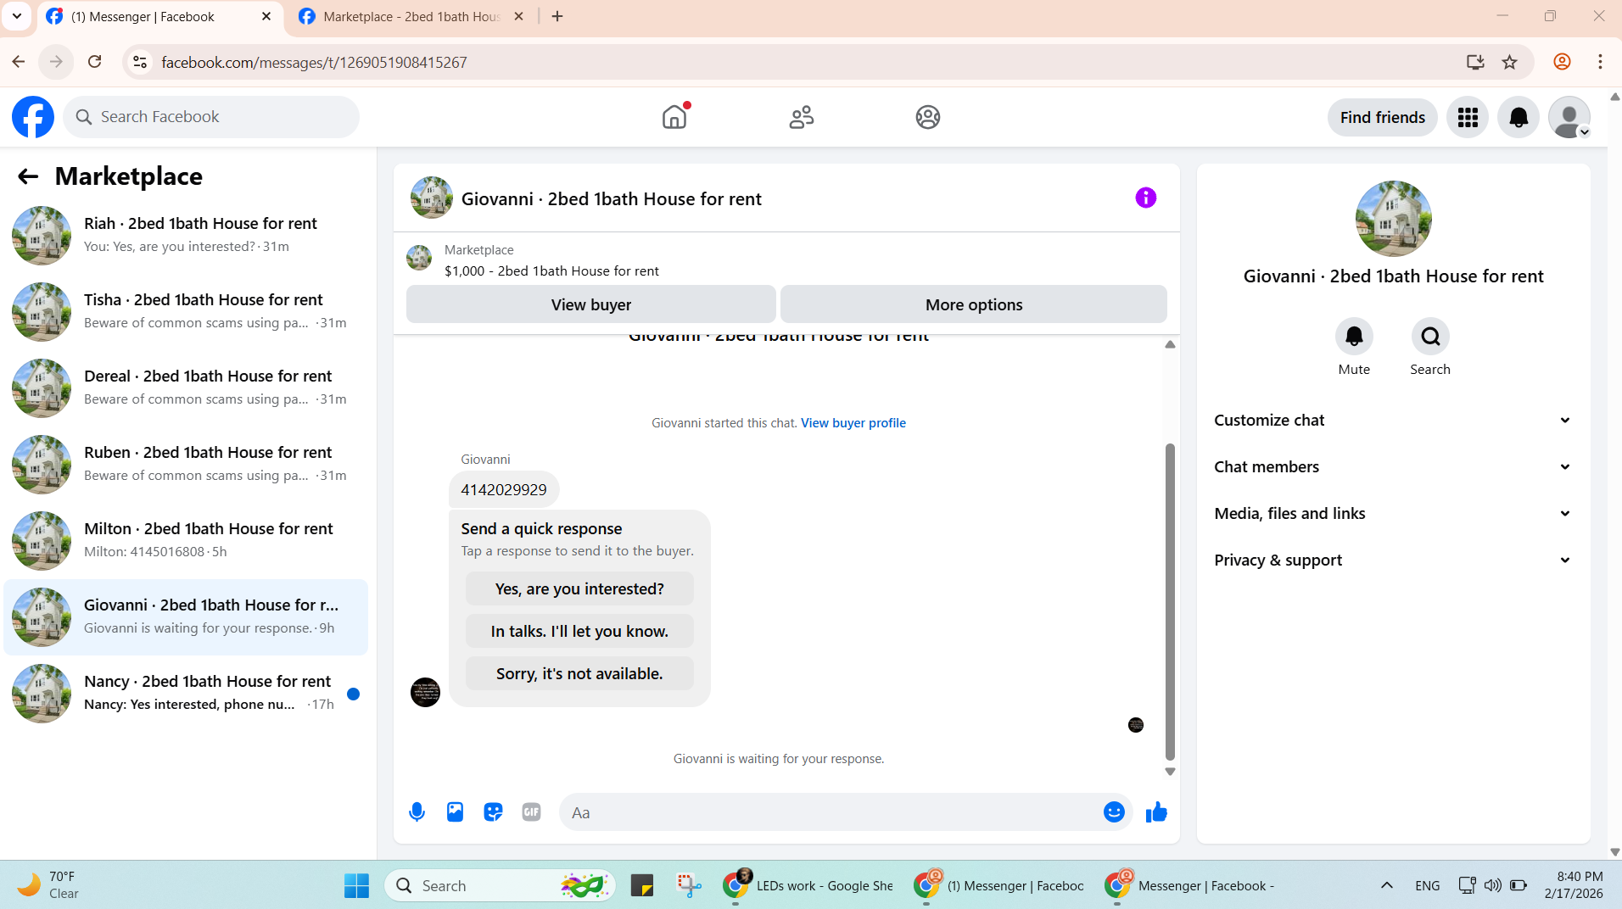Bookmark this page with the star icon
Viewport: 1622px width, 909px height.
pos(1510,62)
